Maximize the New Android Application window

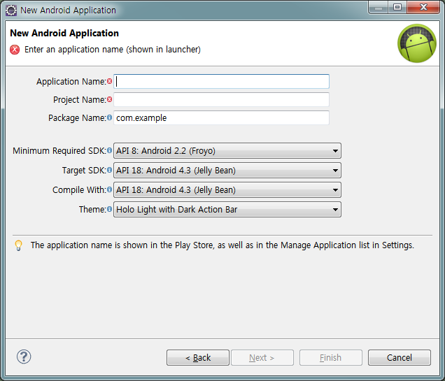tap(397, 8)
